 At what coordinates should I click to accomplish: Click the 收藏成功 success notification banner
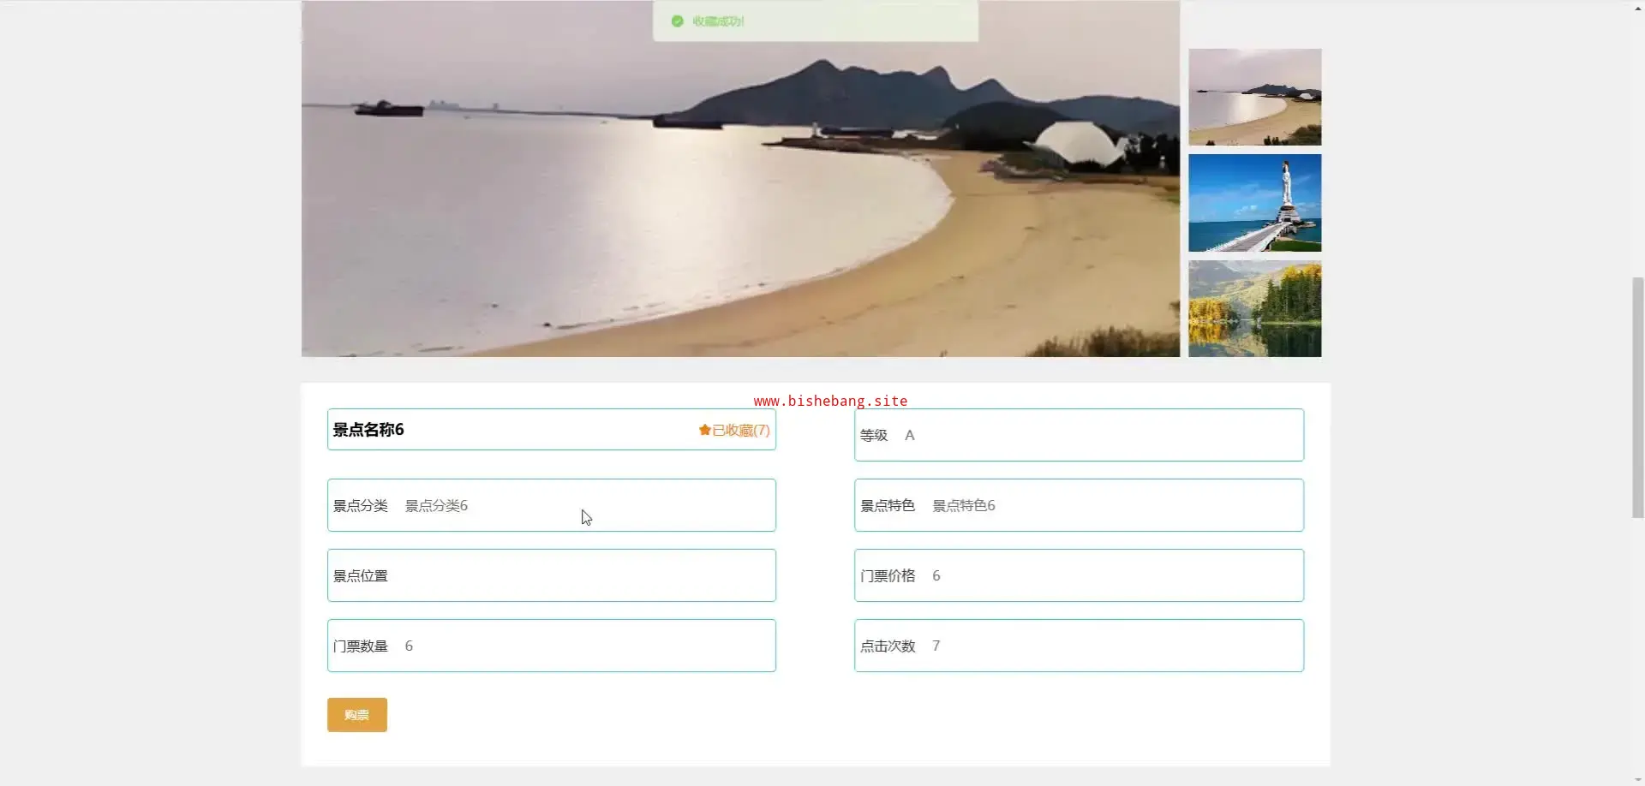815,21
